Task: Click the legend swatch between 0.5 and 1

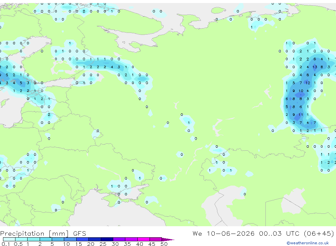Action: coord(22,239)
